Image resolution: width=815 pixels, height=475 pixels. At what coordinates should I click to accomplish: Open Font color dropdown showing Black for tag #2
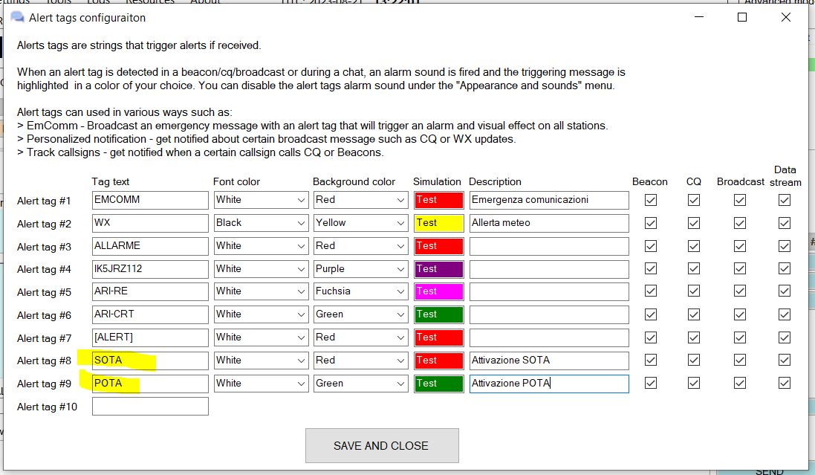pyautogui.click(x=261, y=223)
